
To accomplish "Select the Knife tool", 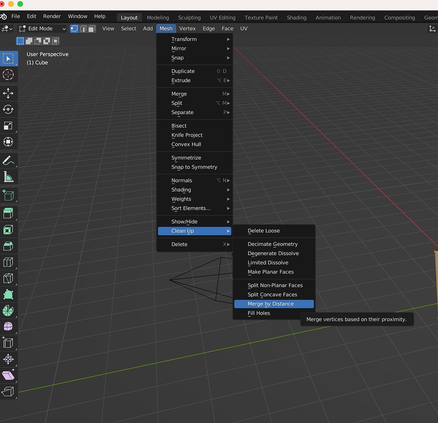I will (9, 278).
